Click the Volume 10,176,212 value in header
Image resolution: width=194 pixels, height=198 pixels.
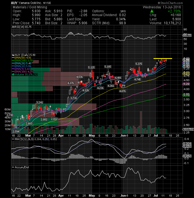pyautogui.click(x=172, y=23)
